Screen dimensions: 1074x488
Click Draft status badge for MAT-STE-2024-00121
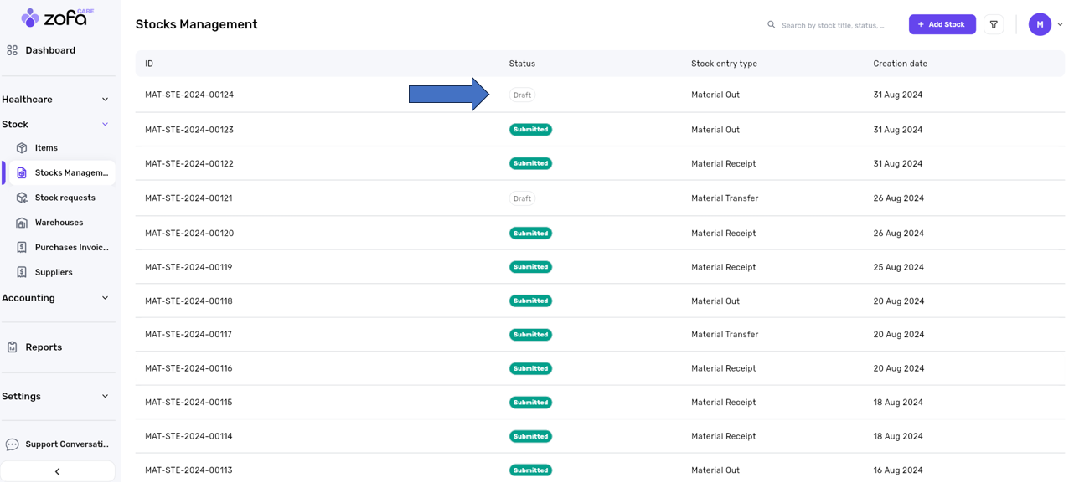[522, 199]
